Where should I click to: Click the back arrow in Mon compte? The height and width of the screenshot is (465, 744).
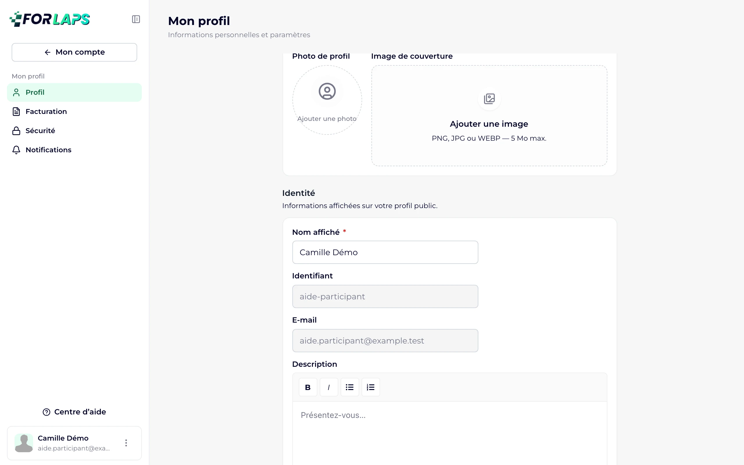click(47, 52)
